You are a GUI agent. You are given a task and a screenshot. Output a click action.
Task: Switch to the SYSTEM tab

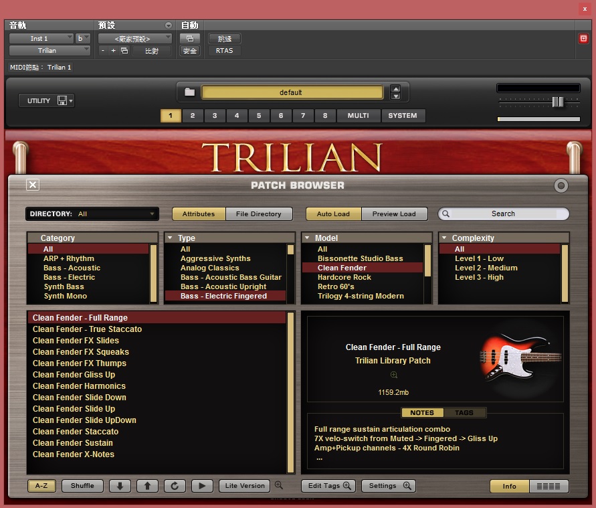click(x=403, y=115)
